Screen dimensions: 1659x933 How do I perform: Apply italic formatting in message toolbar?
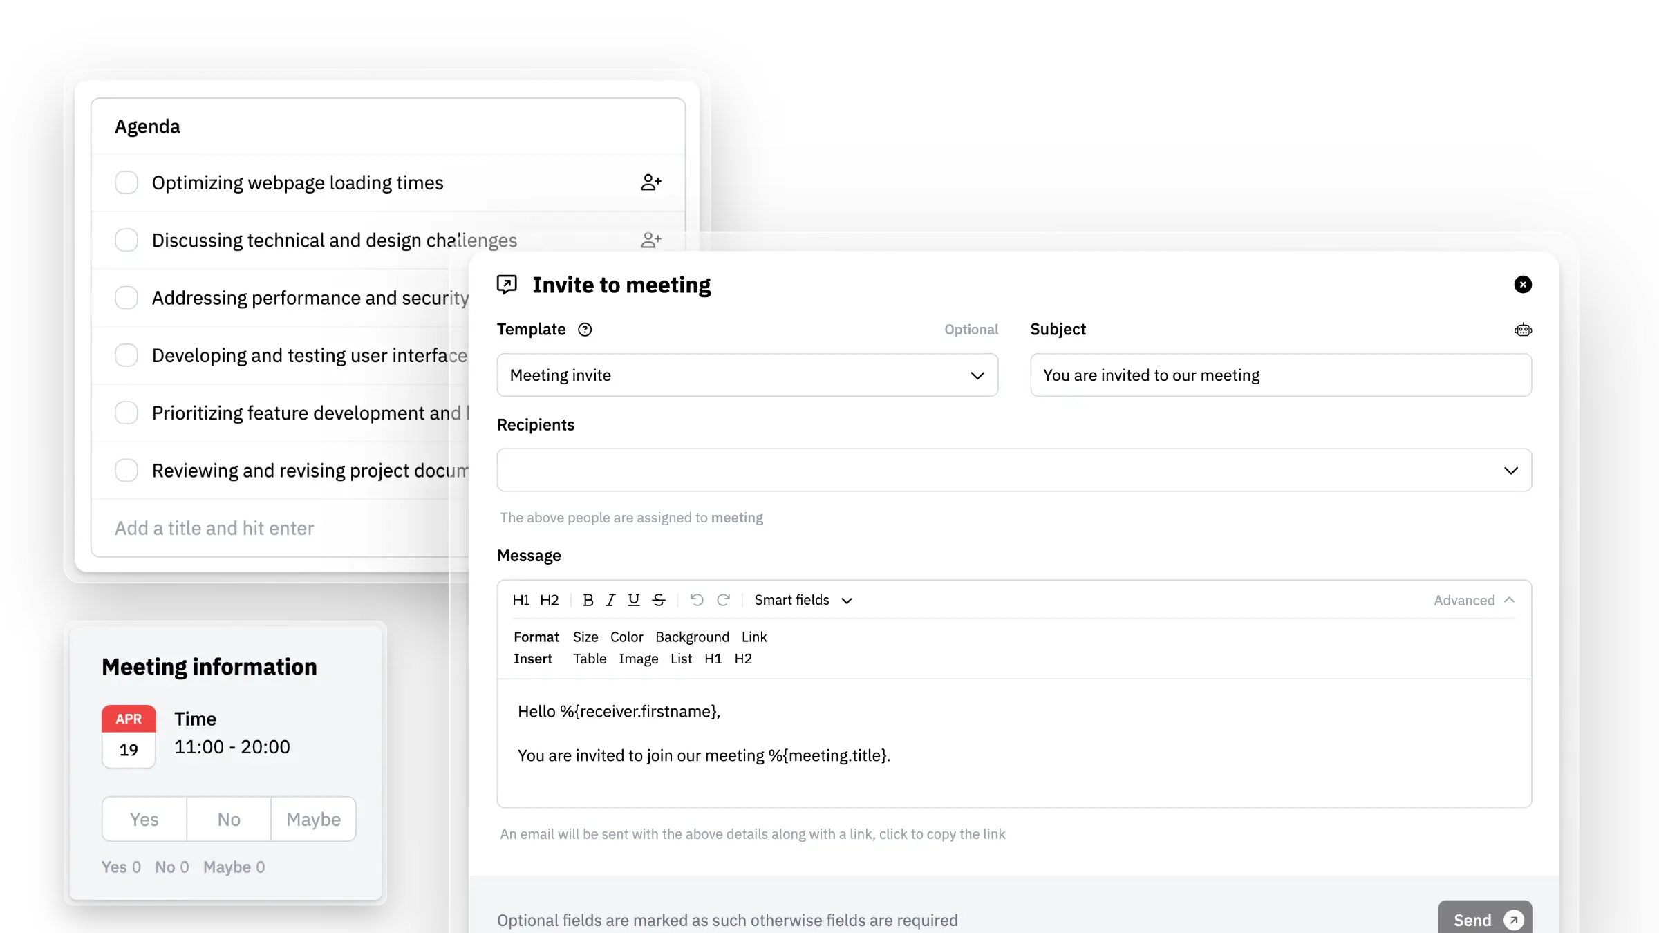click(610, 600)
